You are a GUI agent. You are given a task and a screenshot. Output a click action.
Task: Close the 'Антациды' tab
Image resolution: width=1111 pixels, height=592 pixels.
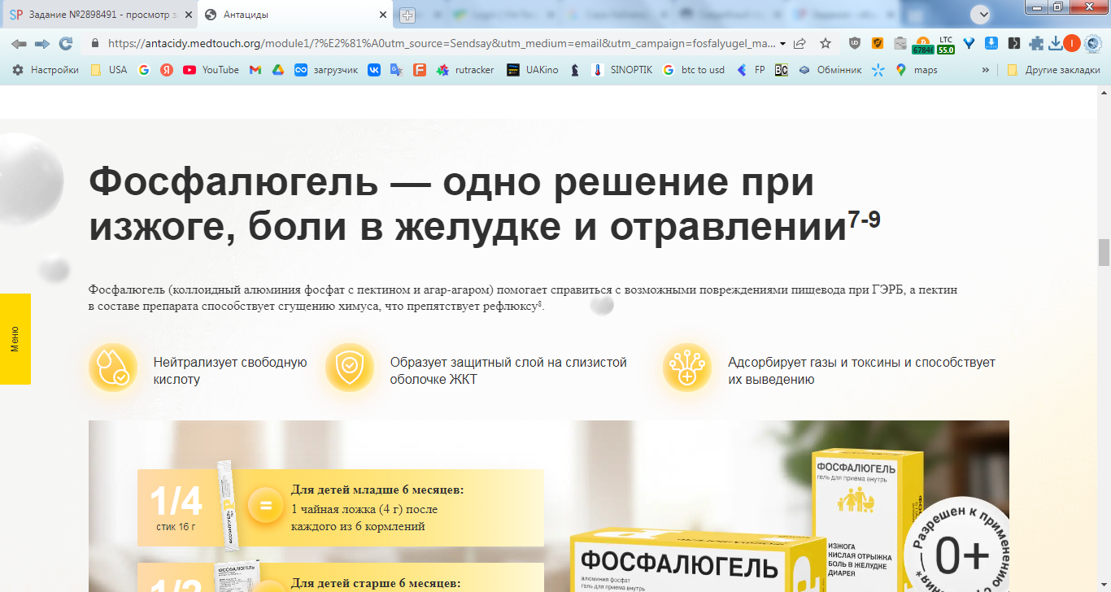coord(383,15)
